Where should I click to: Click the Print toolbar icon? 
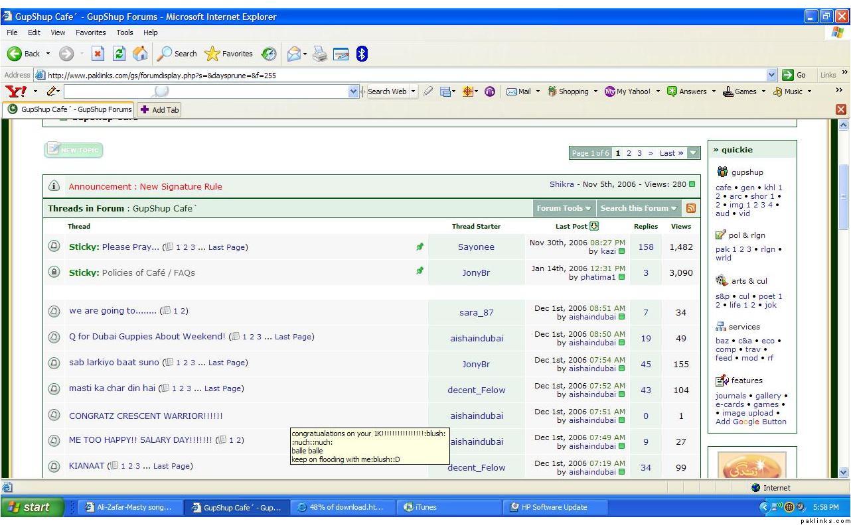[x=320, y=54]
